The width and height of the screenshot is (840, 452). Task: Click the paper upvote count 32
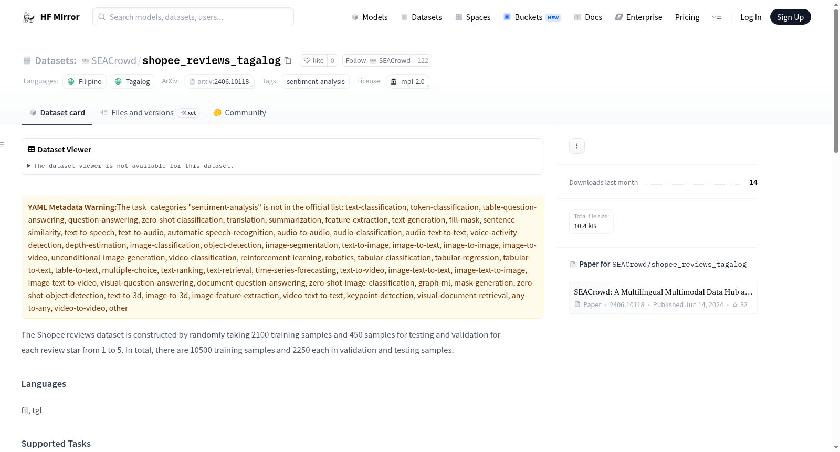pos(740,304)
